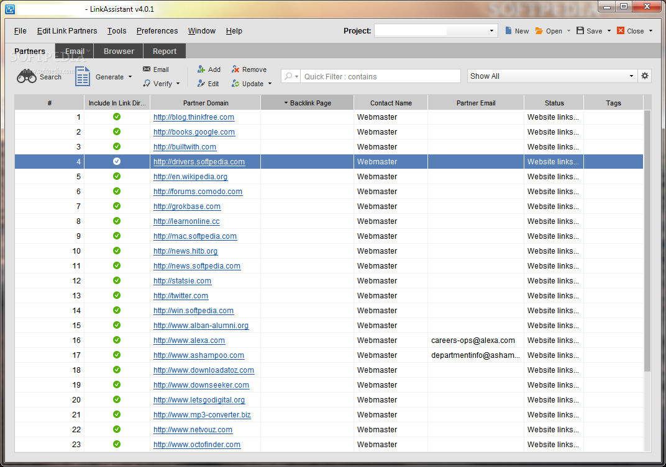Click the Quick Filter input field

tap(380, 76)
